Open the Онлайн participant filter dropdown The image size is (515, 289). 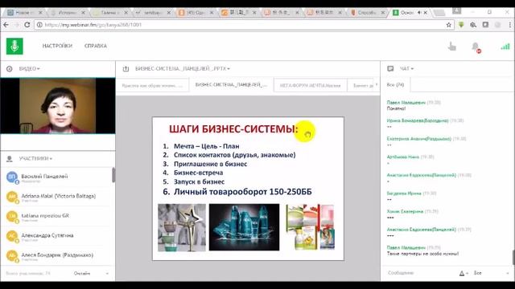click(x=91, y=273)
